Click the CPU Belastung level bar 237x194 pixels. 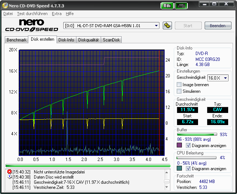[x=197, y=158]
